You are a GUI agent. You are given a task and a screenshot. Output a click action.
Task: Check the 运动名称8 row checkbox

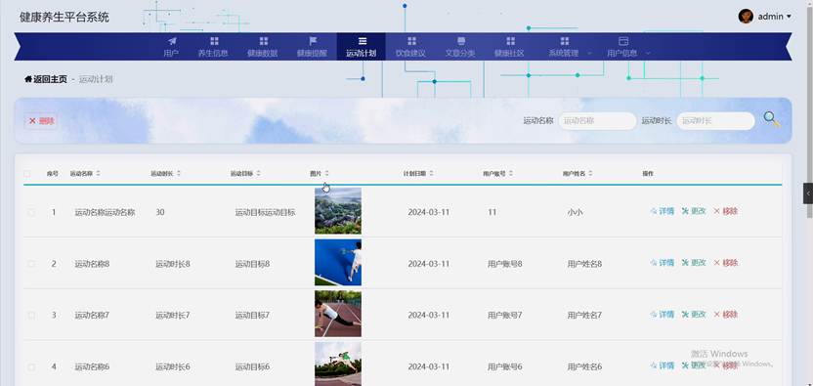coord(31,264)
